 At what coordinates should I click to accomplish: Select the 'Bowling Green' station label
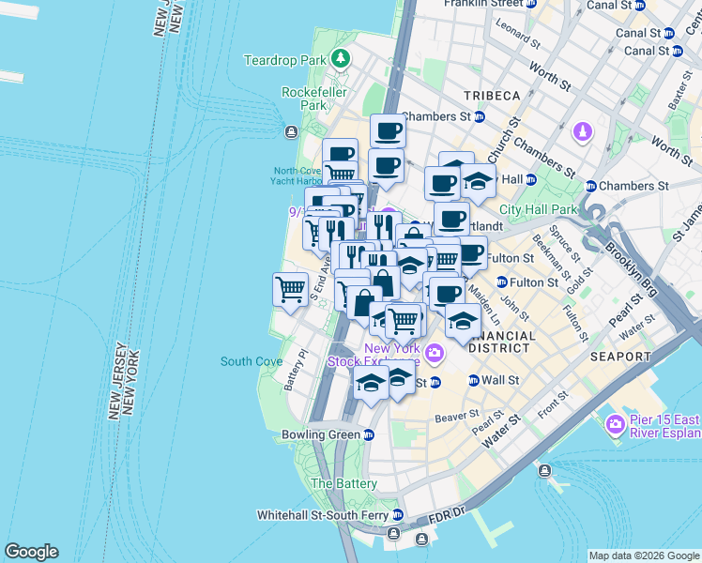pos(321,434)
